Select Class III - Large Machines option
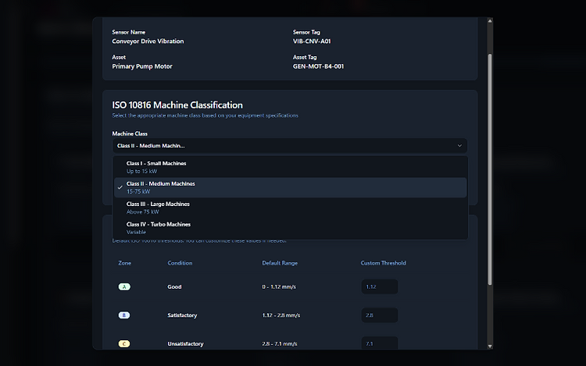Image resolution: width=586 pixels, height=366 pixels. point(291,208)
